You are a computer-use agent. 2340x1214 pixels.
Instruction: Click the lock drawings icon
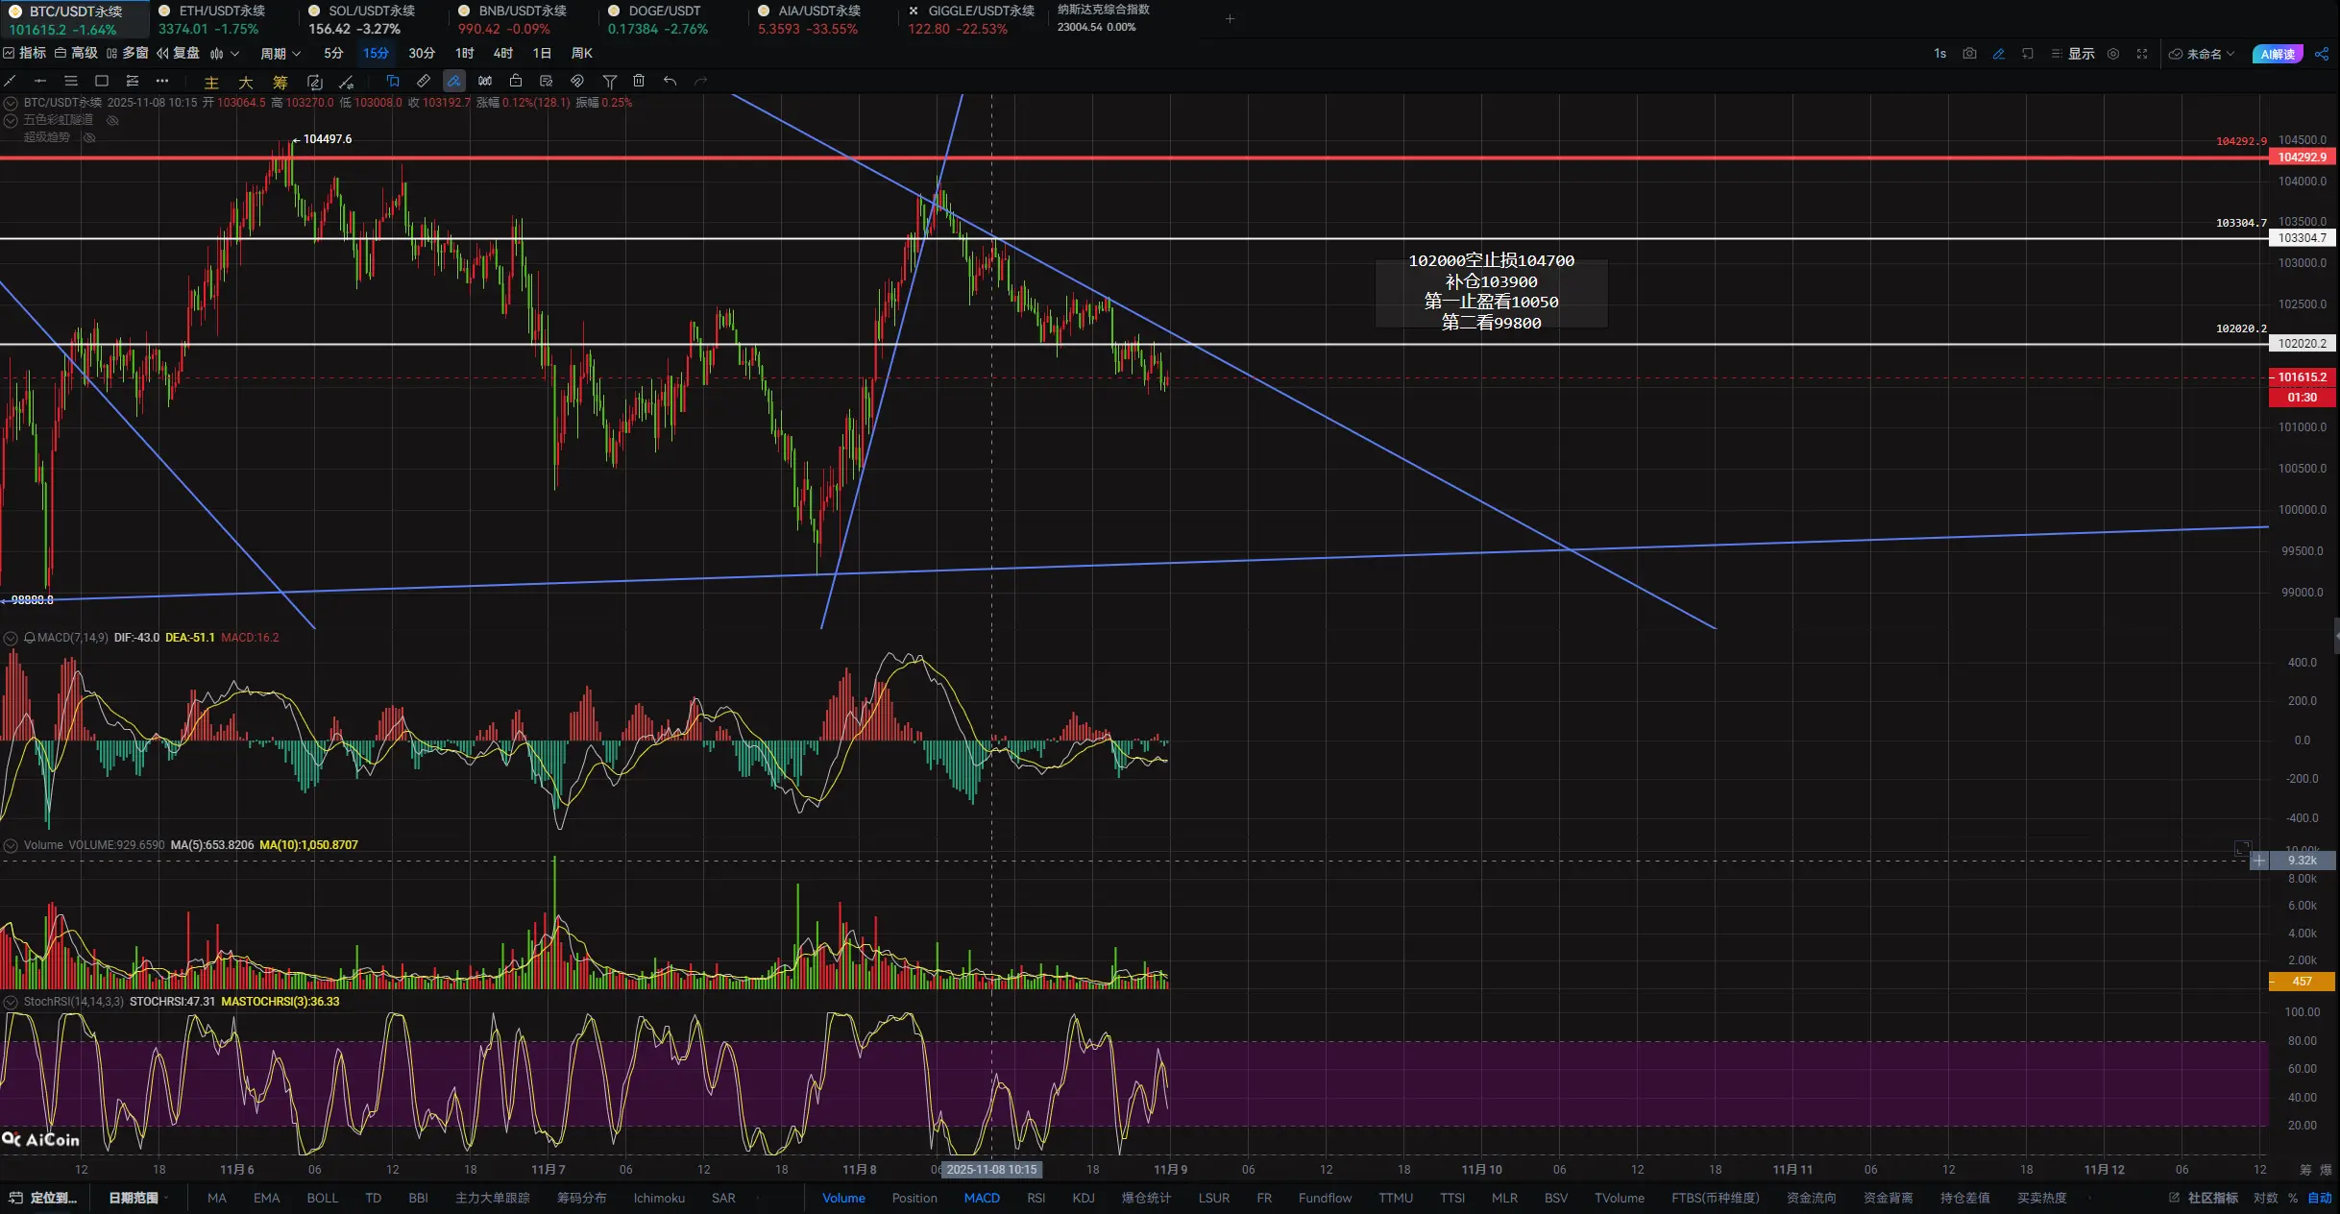point(516,81)
